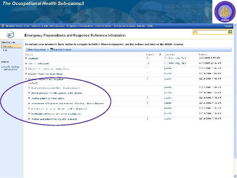Open the 'Assessment of long-term sequelae' discussion
The height and width of the screenshot is (178, 237).
67,104
